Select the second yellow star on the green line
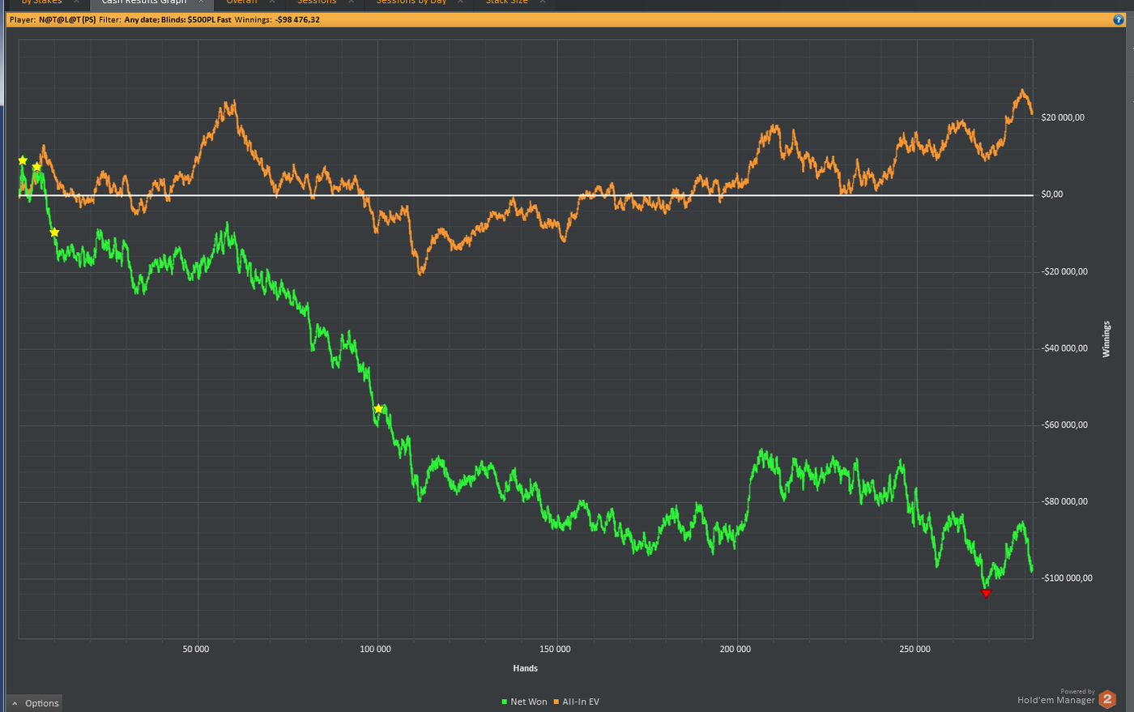The image size is (1134, 712). 36,167
